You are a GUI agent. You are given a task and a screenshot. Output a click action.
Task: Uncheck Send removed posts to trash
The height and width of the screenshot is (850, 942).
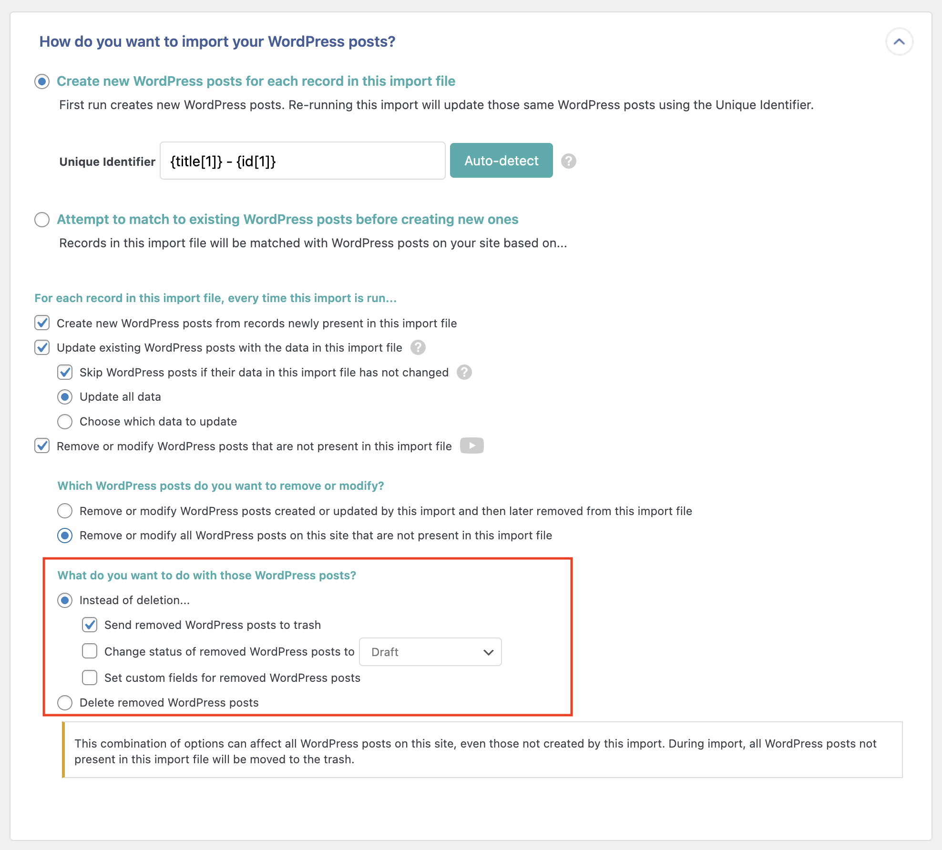point(90,625)
